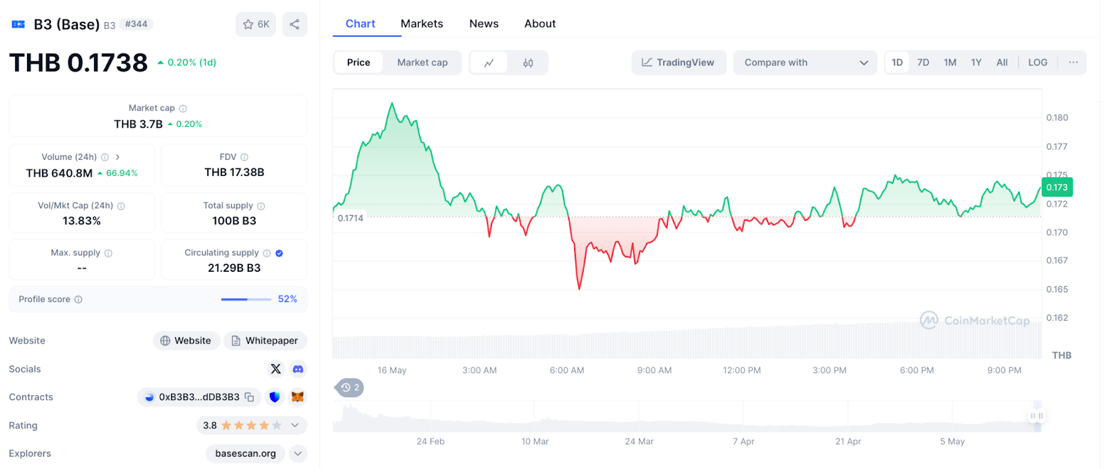Toggle LOG scale on chart

click(1037, 63)
